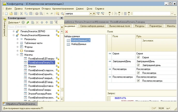
Task: Click the pencil Edit icon in Конфигурация panel
Action: (x=28, y=23)
